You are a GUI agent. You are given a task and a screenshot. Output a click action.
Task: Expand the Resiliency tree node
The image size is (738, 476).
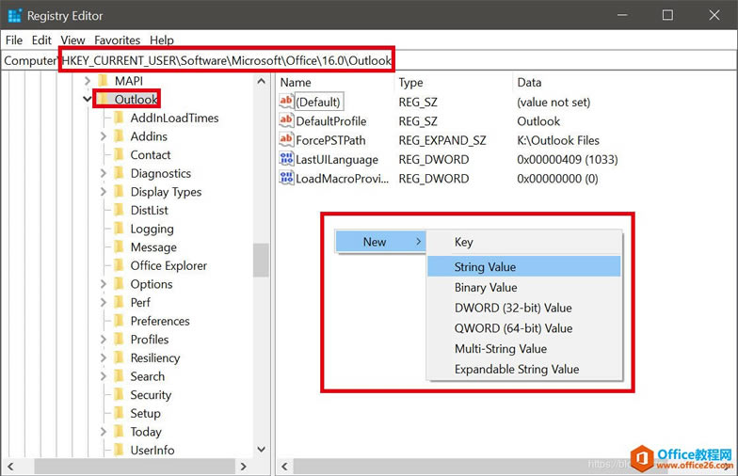point(104,357)
